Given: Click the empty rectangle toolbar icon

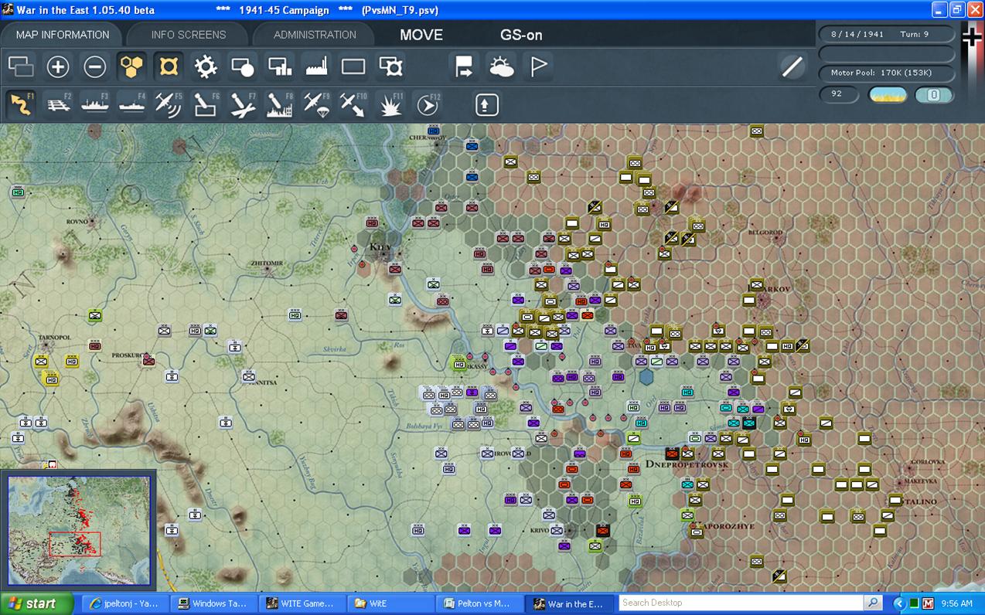Looking at the screenshot, I should point(353,66).
